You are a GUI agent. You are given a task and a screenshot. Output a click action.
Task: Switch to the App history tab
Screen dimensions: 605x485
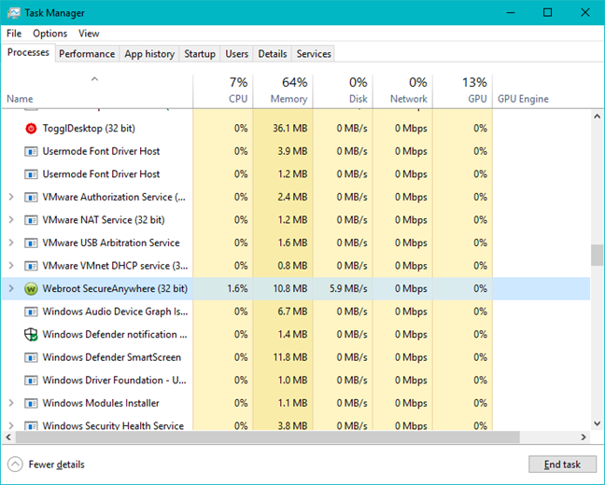(149, 54)
